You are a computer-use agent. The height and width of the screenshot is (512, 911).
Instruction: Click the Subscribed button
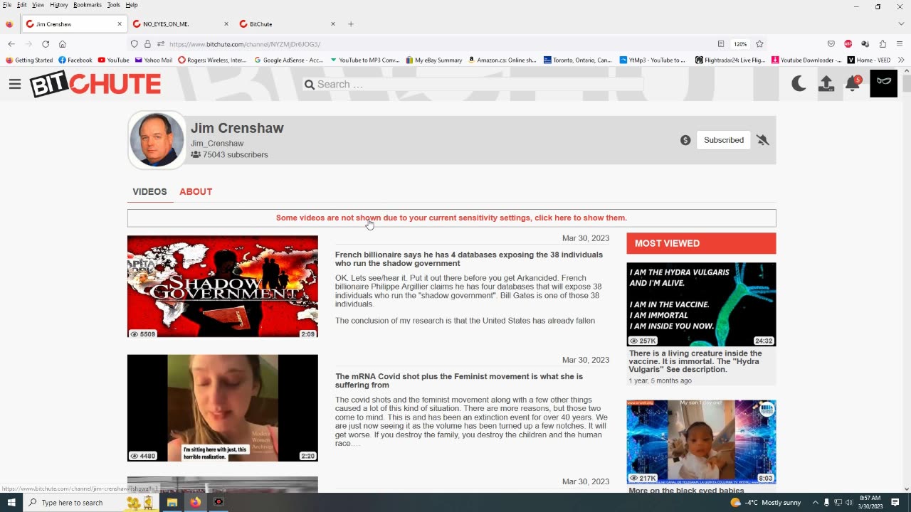[724, 140]
